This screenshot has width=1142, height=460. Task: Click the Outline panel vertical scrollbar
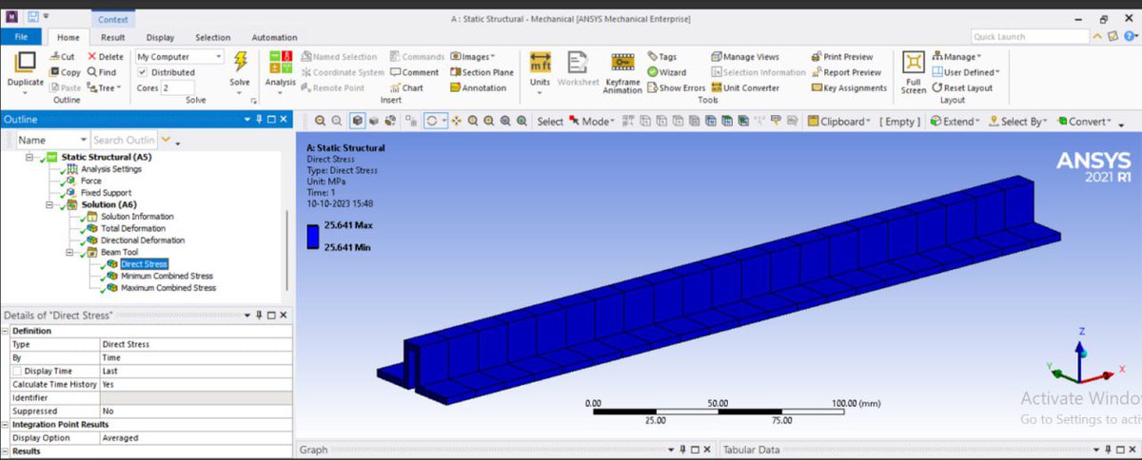point(285,250)
